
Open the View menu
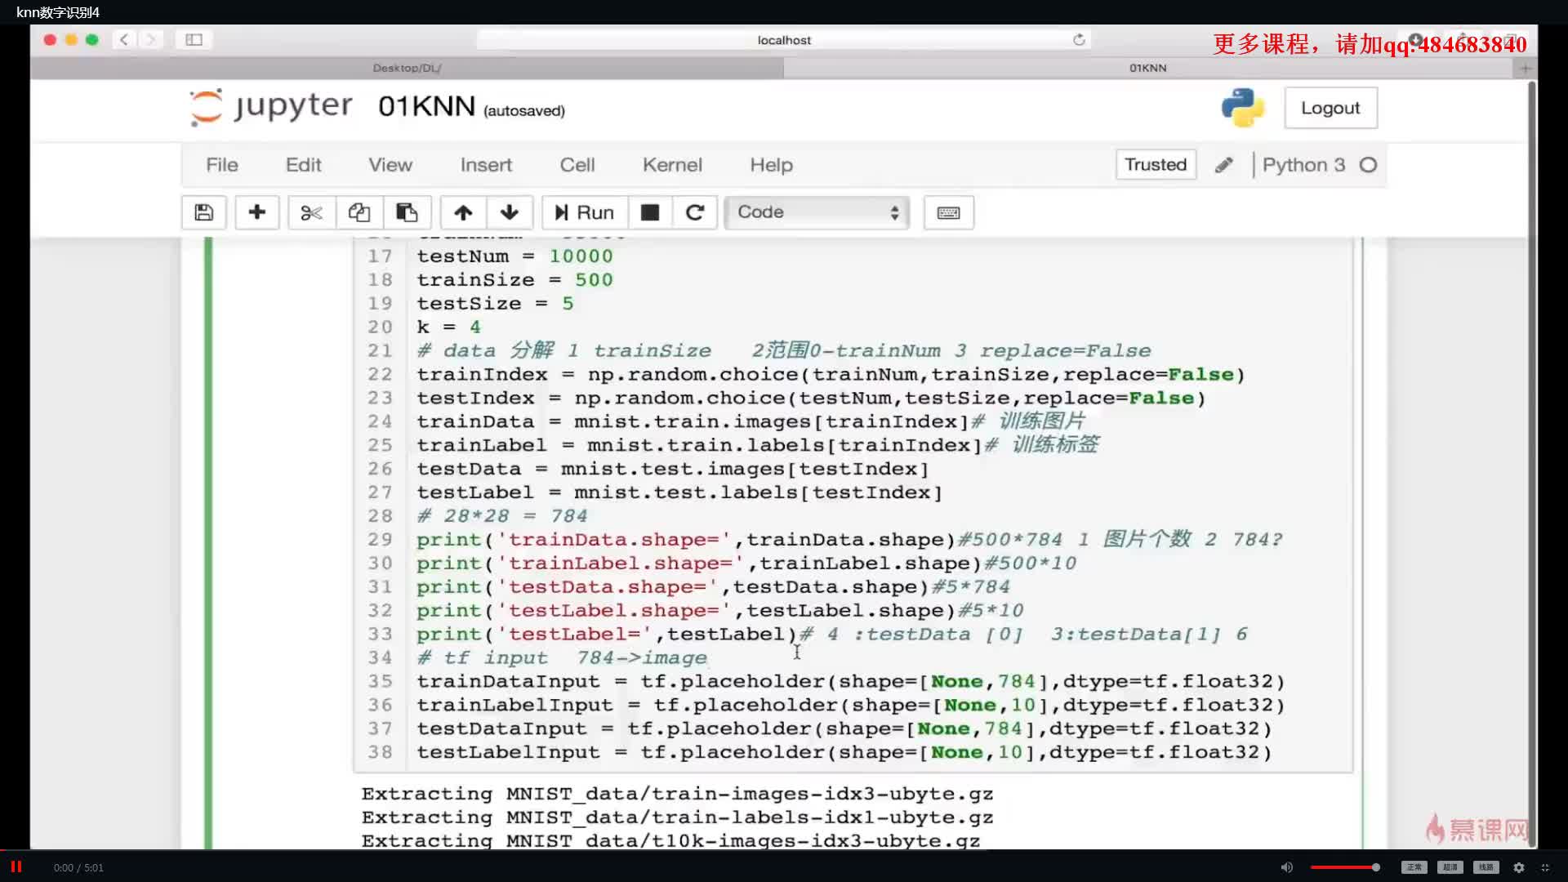[390, 165]
